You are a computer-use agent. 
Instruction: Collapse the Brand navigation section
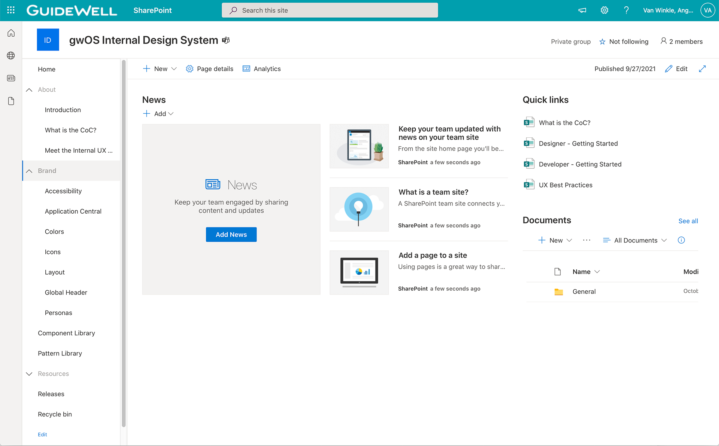[x=29, y=171]
